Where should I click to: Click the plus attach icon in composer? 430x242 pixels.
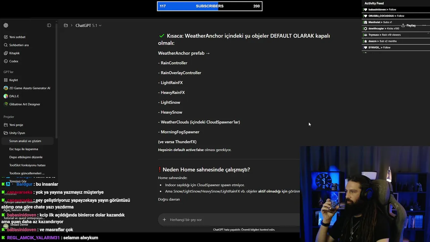tap(164, 220)
